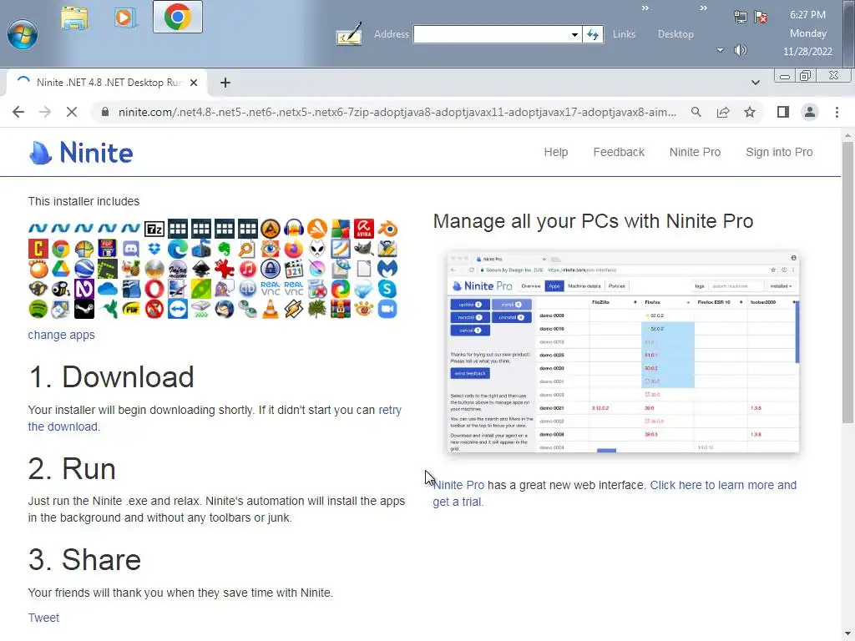Viewport: 855px width, 641px height.
Task: Click Sign into Pro
Action: click(x=779, y=152)
